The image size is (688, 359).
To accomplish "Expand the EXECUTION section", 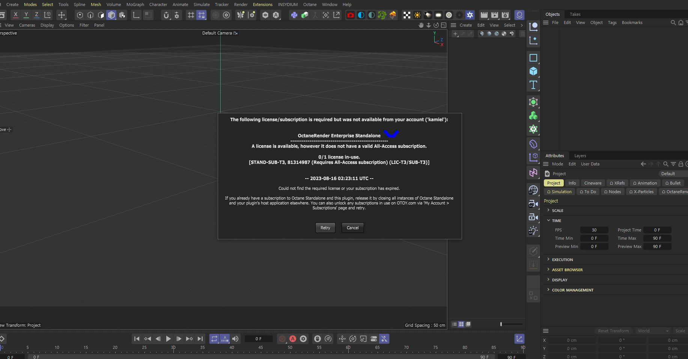I will 562,260.
